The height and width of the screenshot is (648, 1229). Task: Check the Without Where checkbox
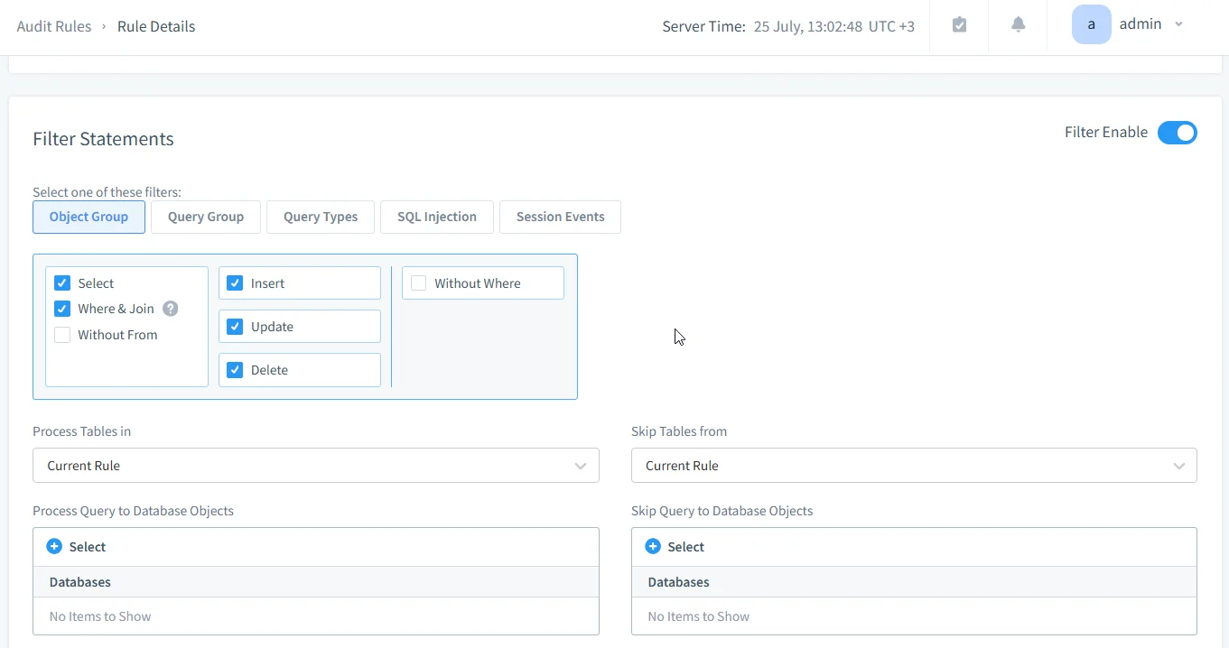tap(419, 283)
